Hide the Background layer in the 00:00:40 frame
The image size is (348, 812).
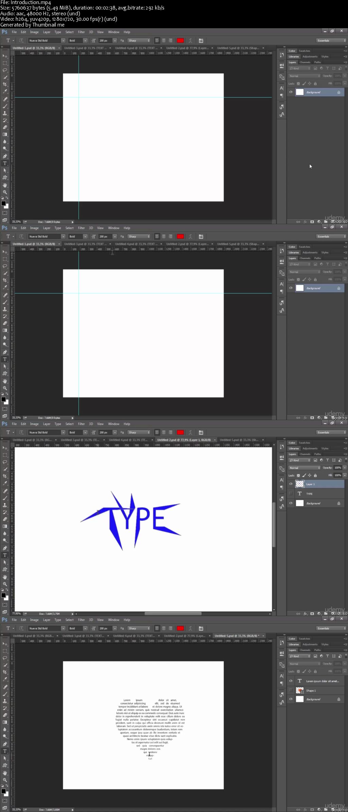tap(291, 92)
